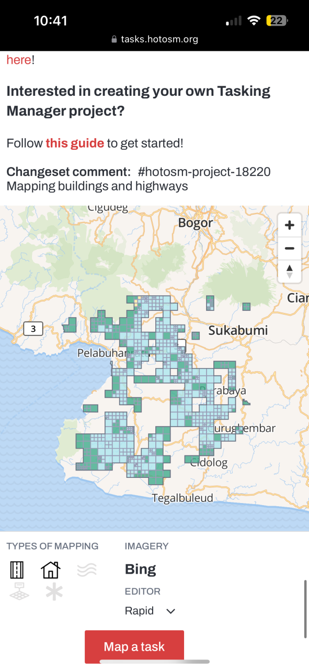Screen dimensions: 309x670
Task: Follow the red 'here' link
Action: pyautogui.click(x=19, y=60)
